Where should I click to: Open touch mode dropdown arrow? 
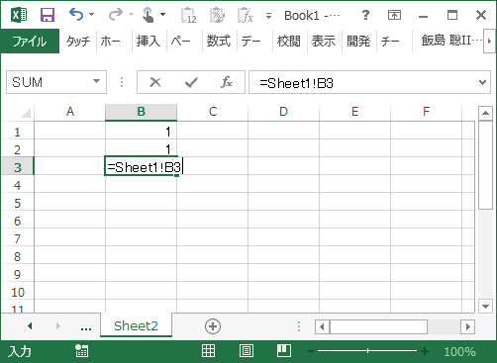(x=163, y=15)
